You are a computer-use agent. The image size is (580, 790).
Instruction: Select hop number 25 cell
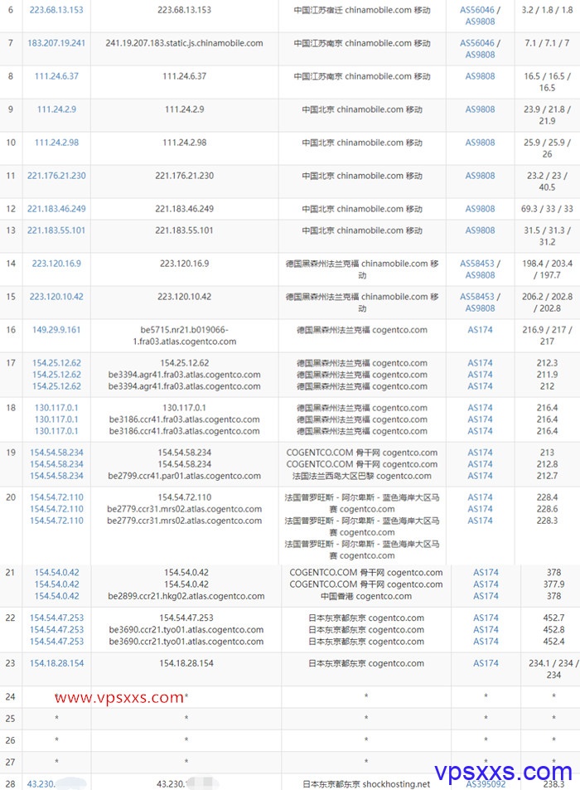pos(11,719)
